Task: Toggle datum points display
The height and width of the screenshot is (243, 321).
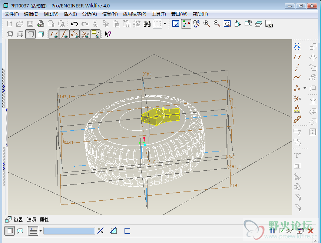Action: click(x=75, y=34)
